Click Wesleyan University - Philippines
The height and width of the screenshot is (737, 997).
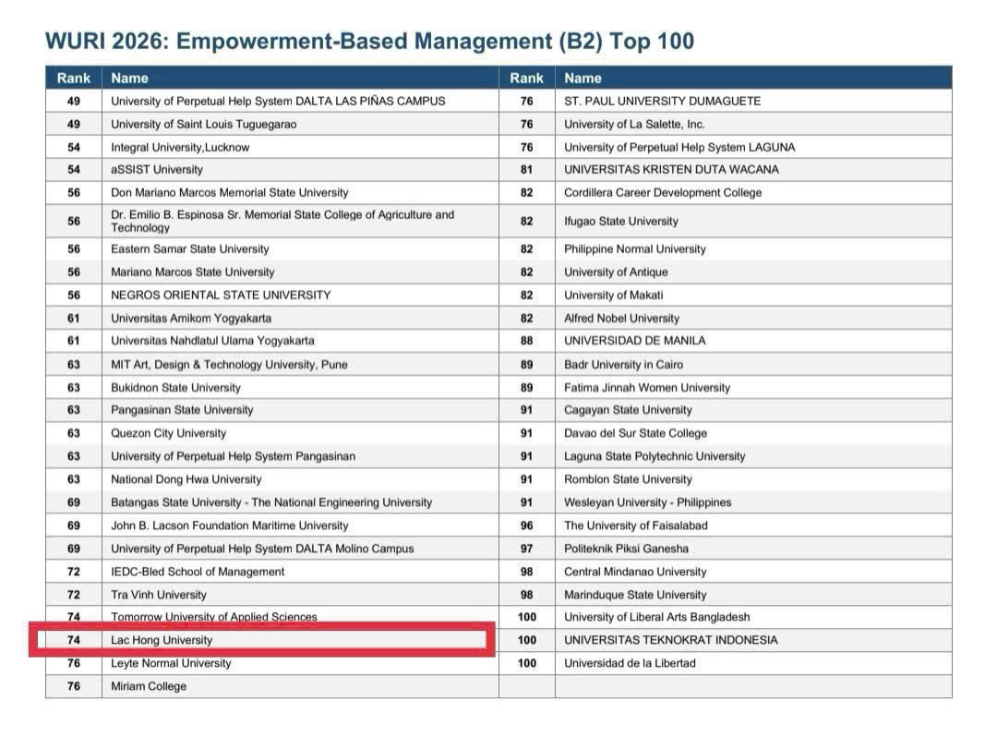648,502
